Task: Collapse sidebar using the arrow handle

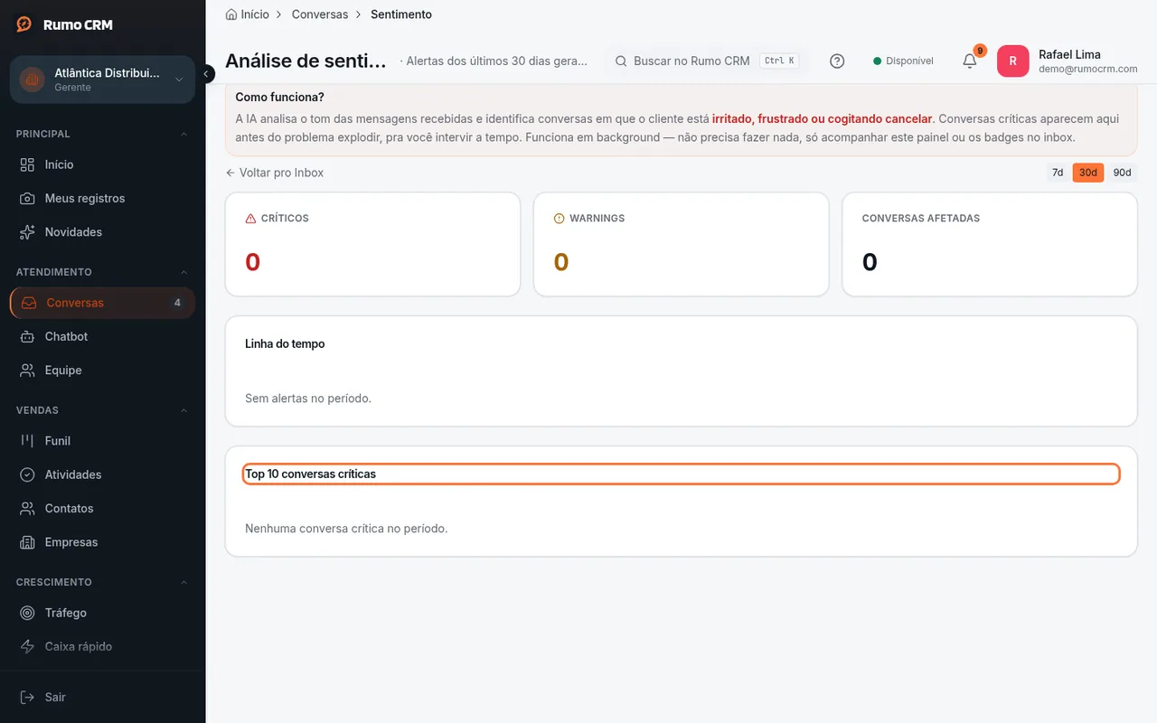Action: coord(207,74)
